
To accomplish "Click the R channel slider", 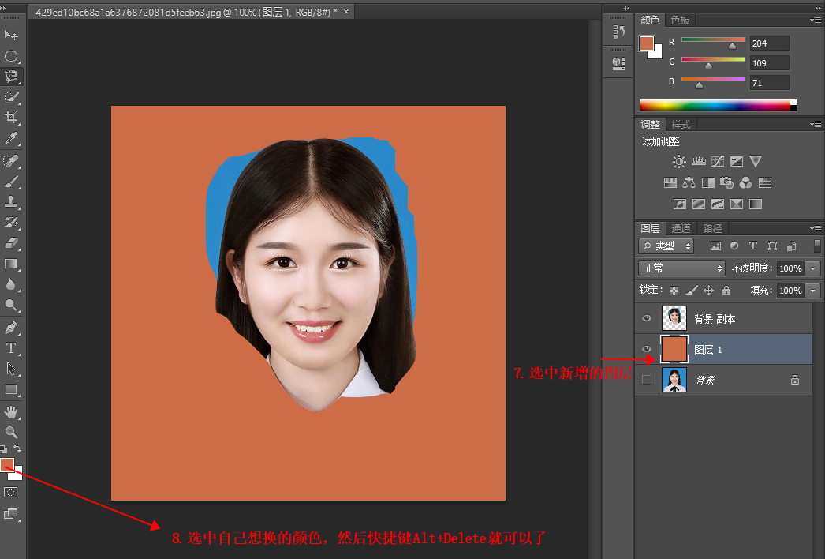I will (x=713, y=39).
